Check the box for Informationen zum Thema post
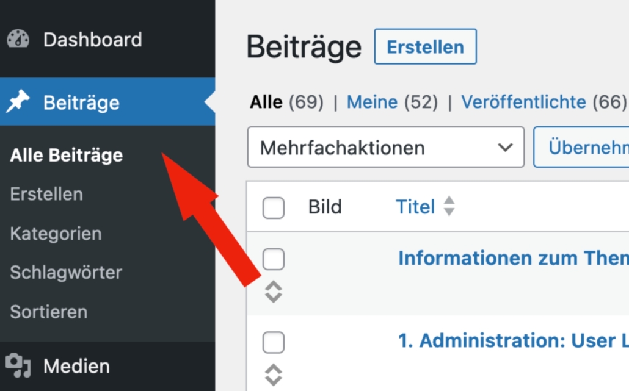 [x=274, y=260]
